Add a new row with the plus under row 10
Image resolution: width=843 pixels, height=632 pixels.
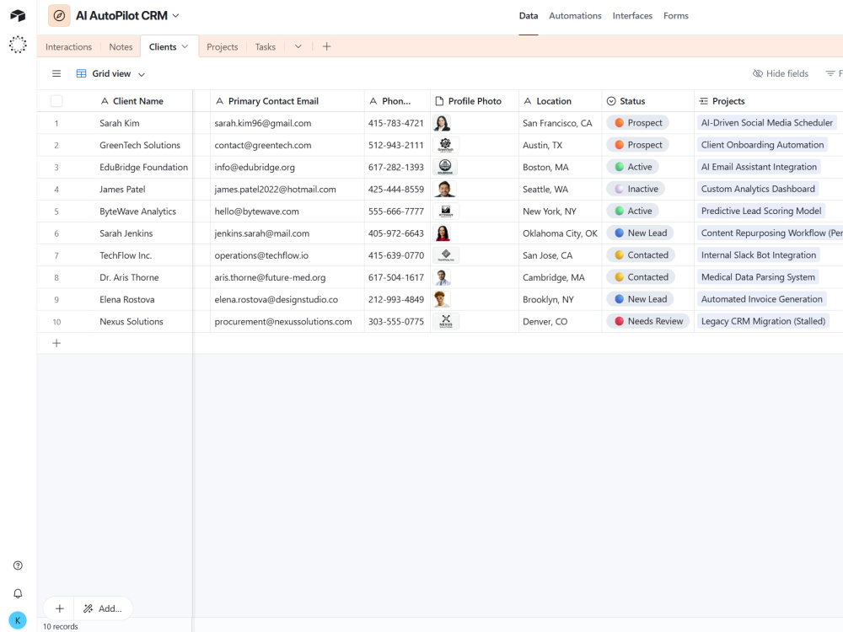point(56,344)
